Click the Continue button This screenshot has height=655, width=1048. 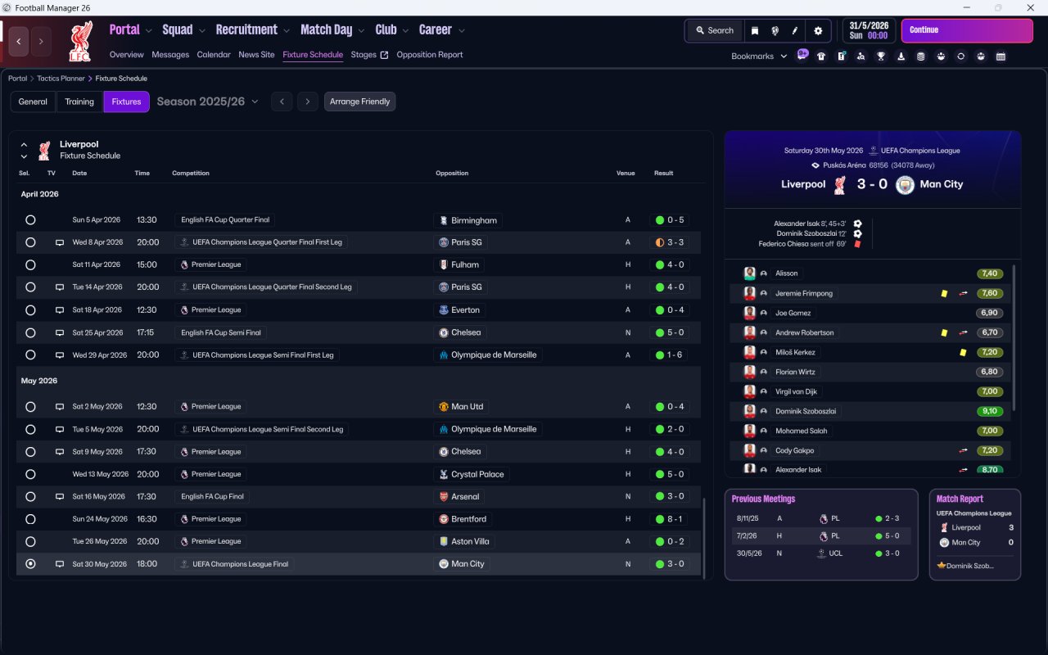click(x=967, y=30)
